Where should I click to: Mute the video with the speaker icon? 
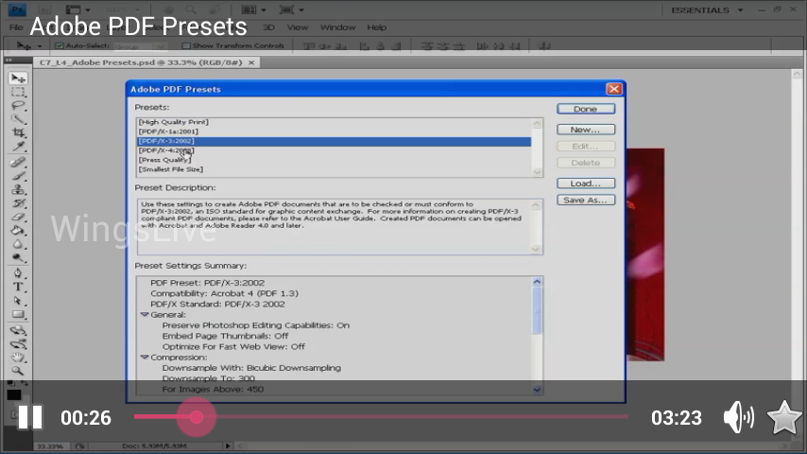pyautogui.click(x=739, y=417)
